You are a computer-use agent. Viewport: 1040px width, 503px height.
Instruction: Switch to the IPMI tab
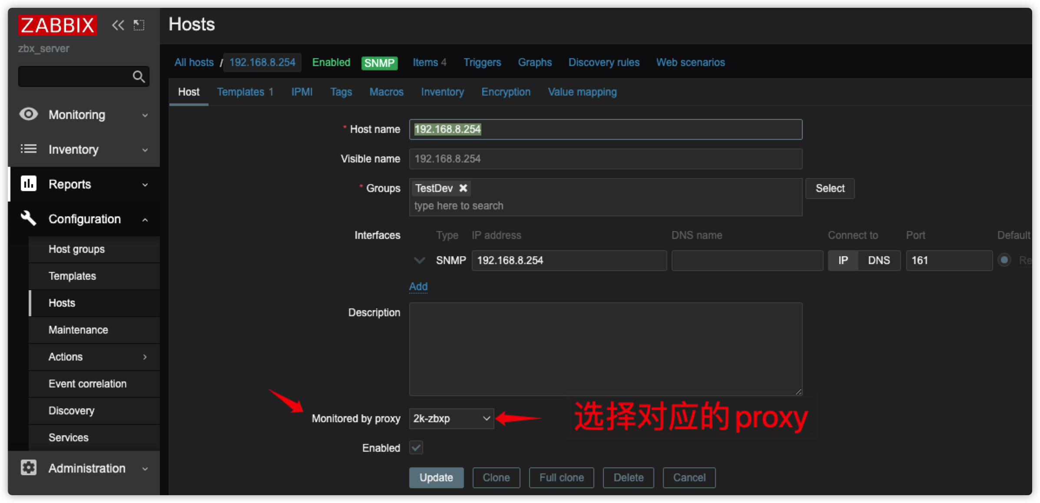tap(302, 92)
